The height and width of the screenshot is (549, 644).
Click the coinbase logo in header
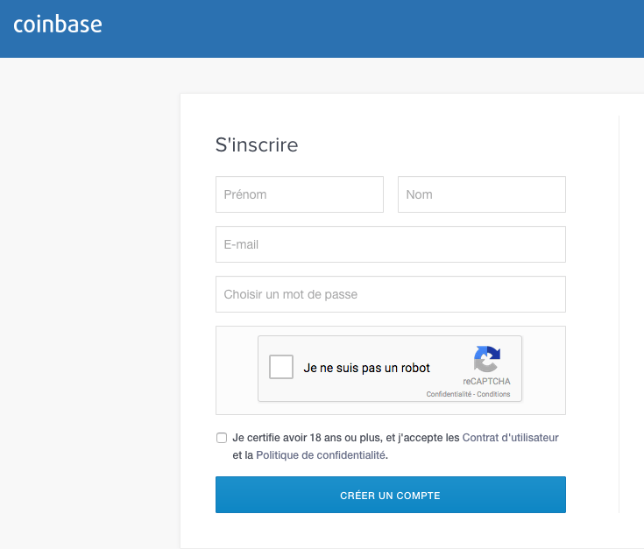pyautogui.click(x=58, y=25)
